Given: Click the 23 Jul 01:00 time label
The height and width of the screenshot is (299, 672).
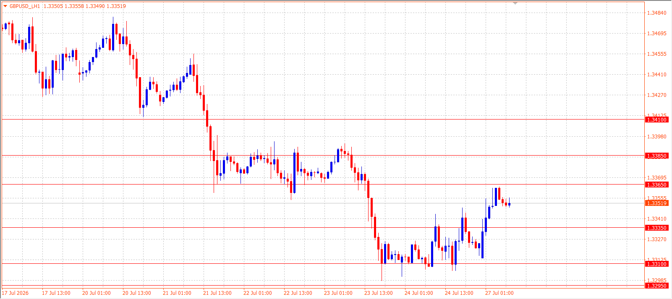Looking at the screenshot, I should (x=338, y=293).
